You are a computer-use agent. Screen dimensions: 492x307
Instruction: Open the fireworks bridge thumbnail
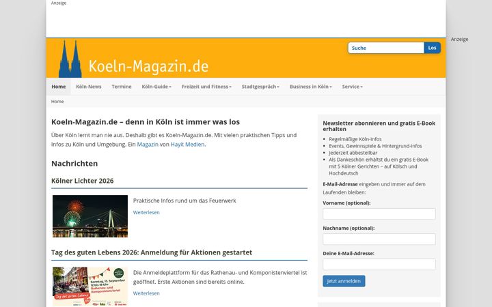pos(90,216)
